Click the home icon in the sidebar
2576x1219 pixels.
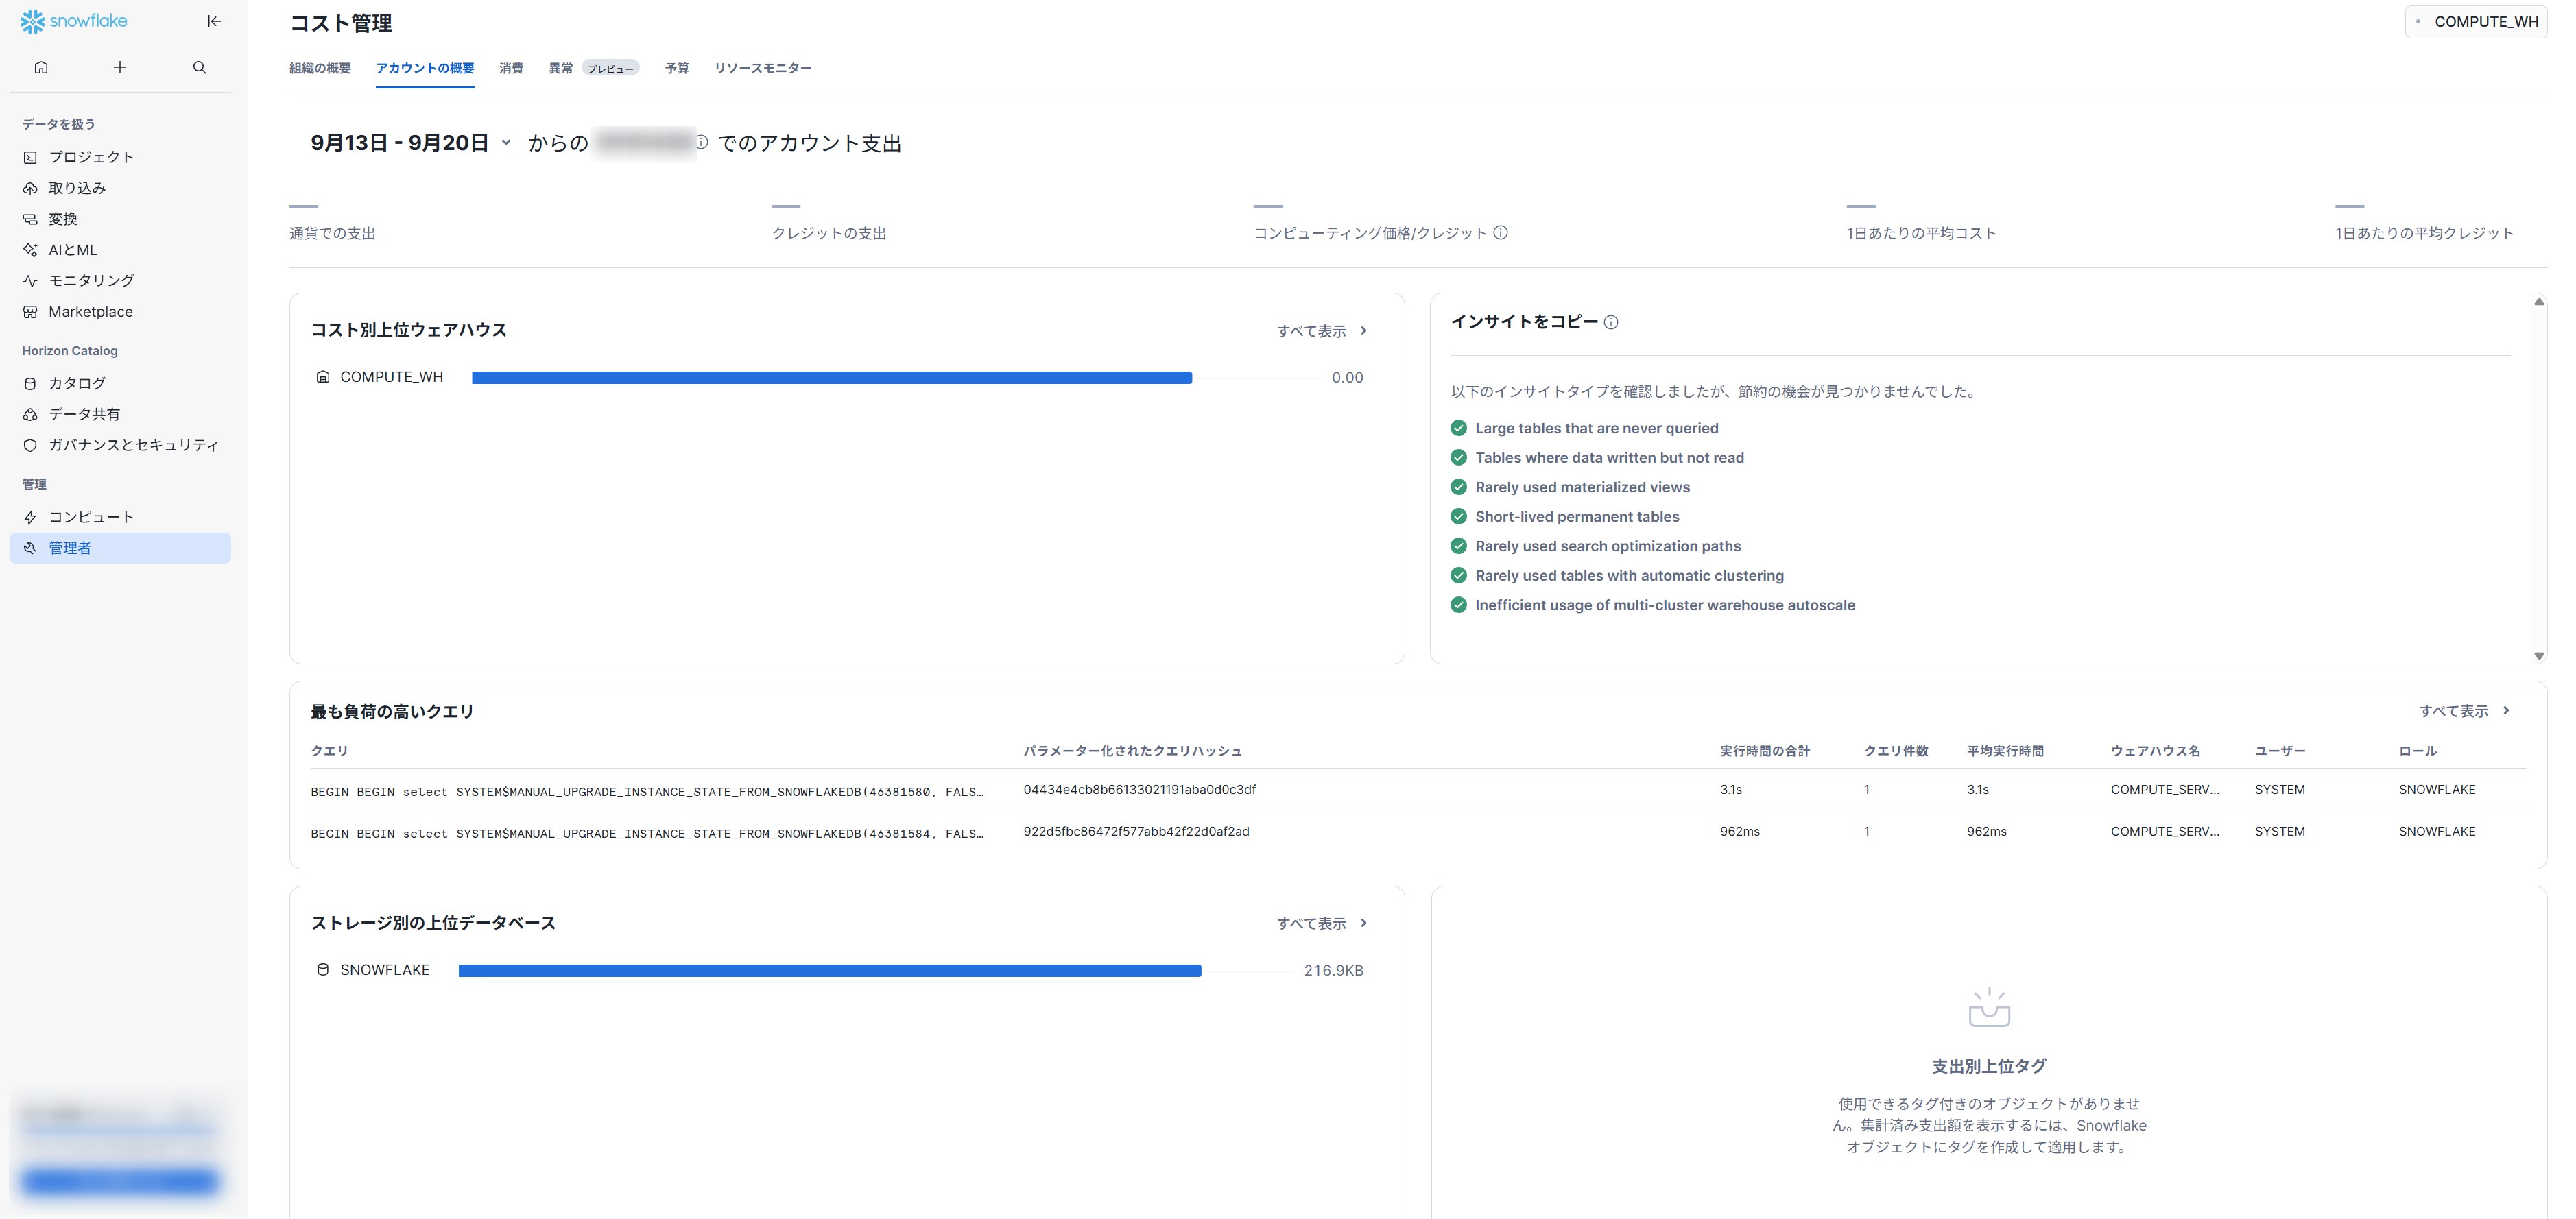click(x=41, y=67)
